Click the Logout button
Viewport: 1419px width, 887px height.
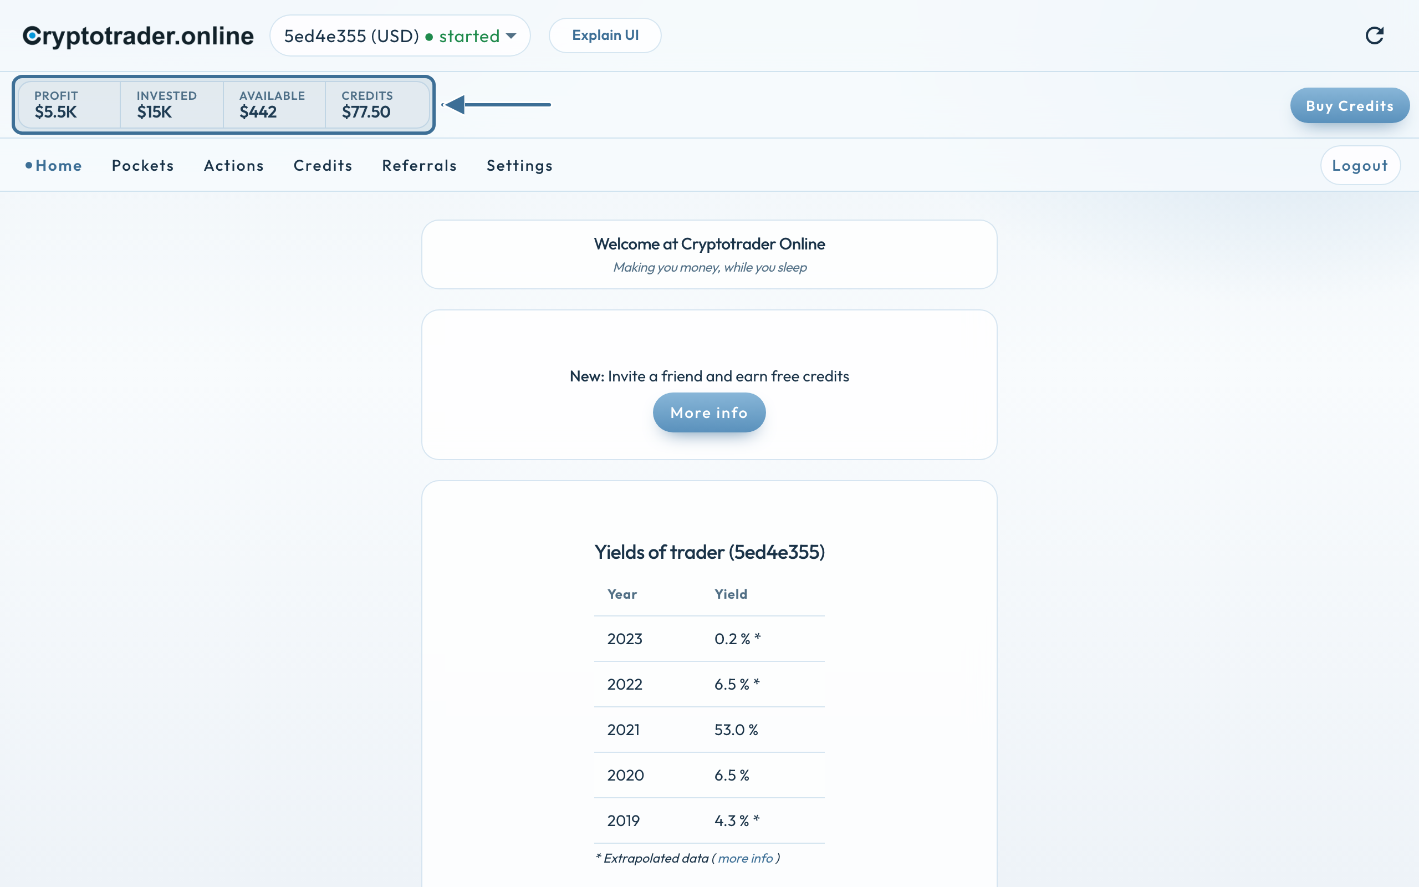1360,165
